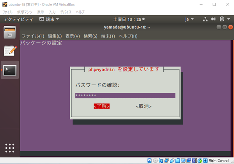
Task: Click the phpmyadmin を設定しています dialog title
Action: [x=124, y=69]
